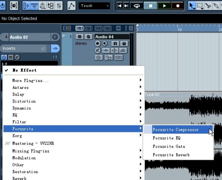Screen dimensions: 222x180
Task: Toggle global Read button in track list header
Action: pyautogui.click(x=98, y=28)
